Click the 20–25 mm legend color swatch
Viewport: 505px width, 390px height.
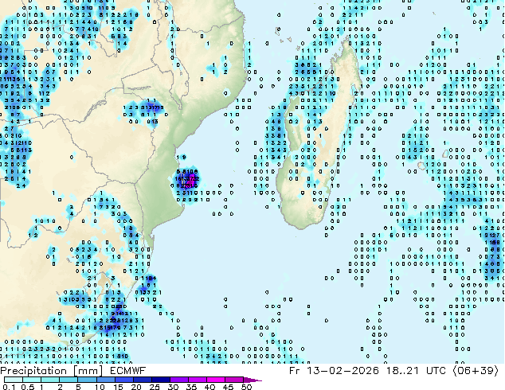point(143,380)
